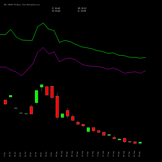Click the tallest red candlestick above 03 Aug
Screen dimensions: 162x162
point(57,107)
